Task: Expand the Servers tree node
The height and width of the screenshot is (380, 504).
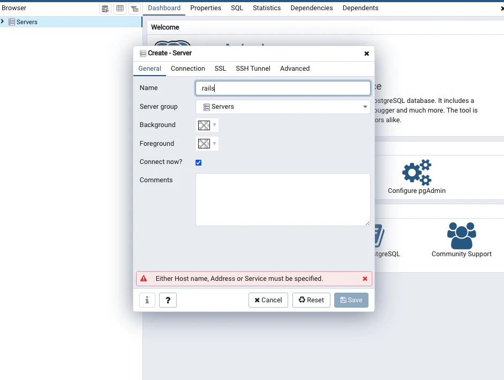Action: point(3,21)
